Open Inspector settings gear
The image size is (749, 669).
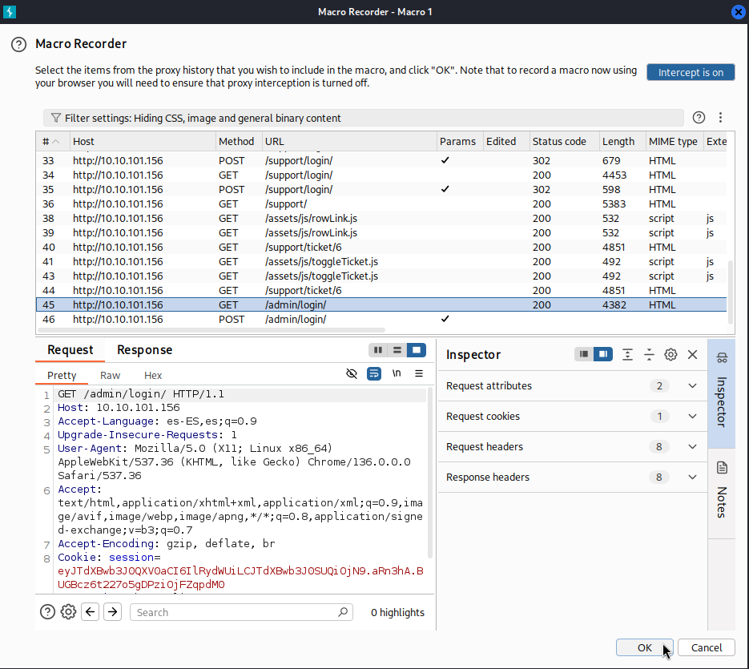670,355
